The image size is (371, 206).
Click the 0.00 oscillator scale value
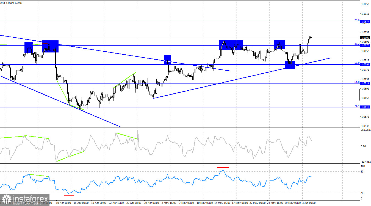(363, 146)
